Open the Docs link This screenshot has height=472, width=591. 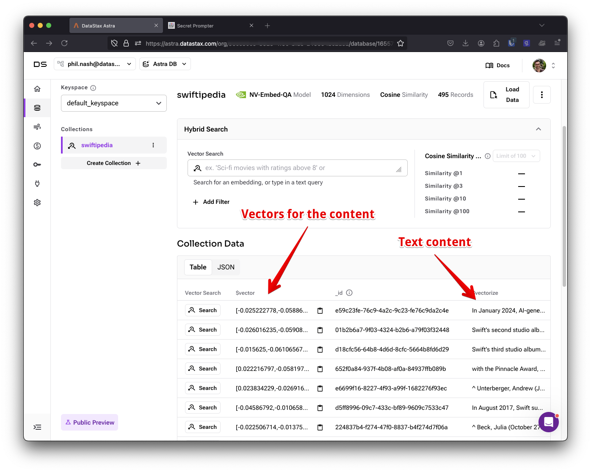[497, 66]
